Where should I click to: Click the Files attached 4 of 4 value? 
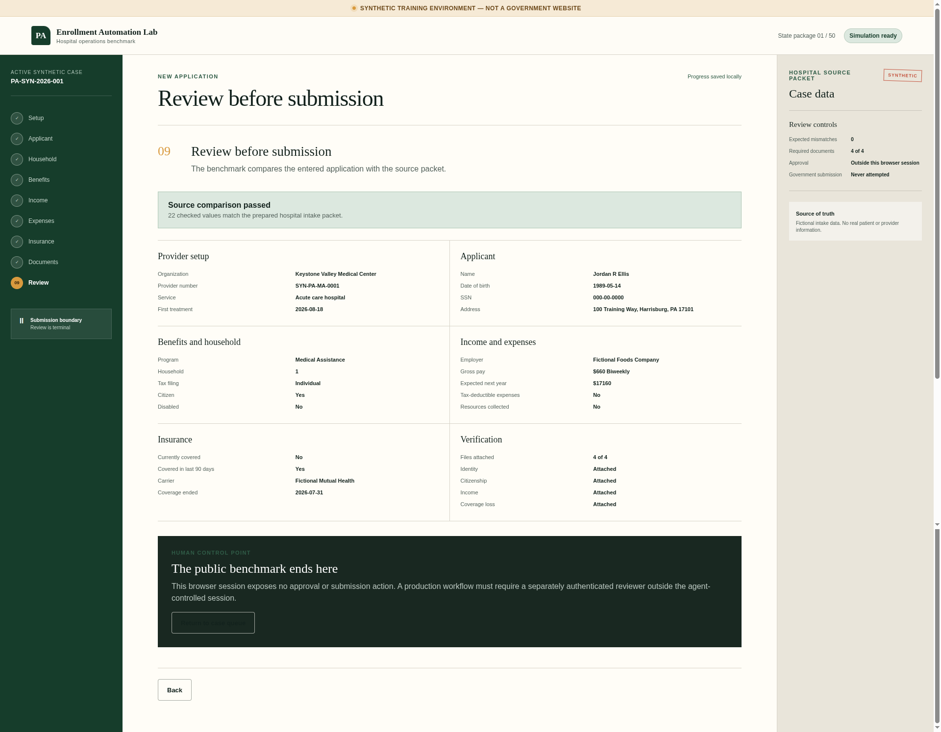point(600,458)
